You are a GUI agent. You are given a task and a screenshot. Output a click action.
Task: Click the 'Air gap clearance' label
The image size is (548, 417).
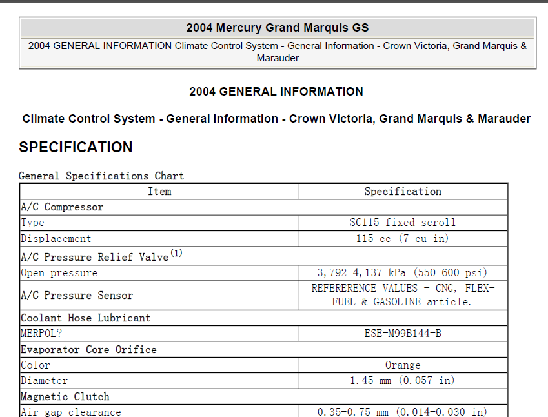[71, 412]
